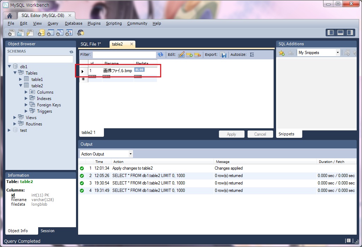Select the Snippets tab

(286, 134)
